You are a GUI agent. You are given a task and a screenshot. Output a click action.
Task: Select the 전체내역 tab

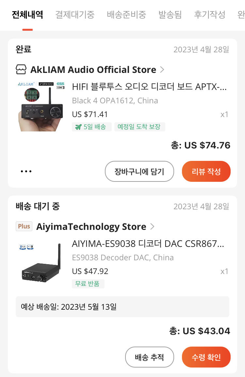(x=27, y=15)
